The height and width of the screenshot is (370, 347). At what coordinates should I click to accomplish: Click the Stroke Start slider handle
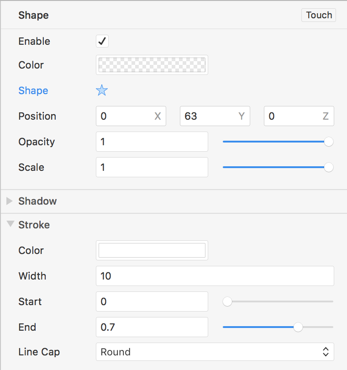pyautogui.click(x=227, y=301)
